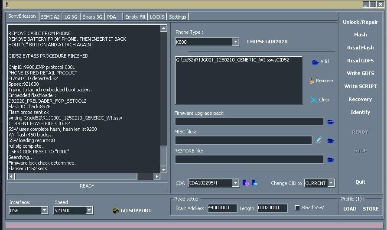Browse for RESTORE file folder icon

331,160
